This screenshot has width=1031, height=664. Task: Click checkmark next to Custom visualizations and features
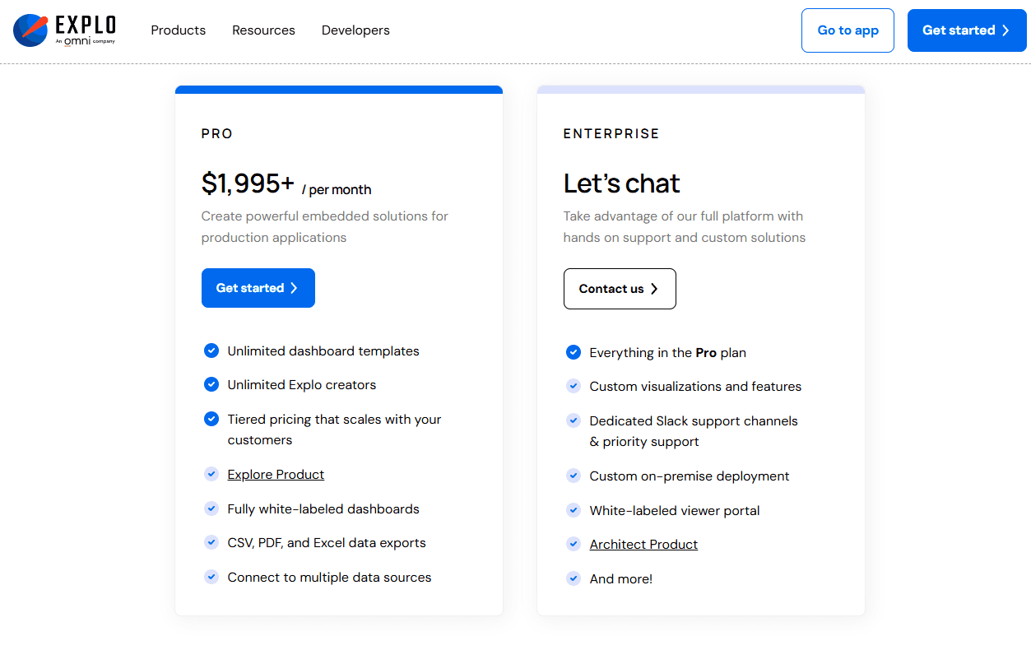pyautogui.click(x=574, y=386)
